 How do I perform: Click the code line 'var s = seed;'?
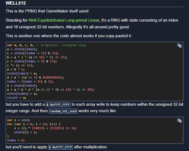pos(18,120)
